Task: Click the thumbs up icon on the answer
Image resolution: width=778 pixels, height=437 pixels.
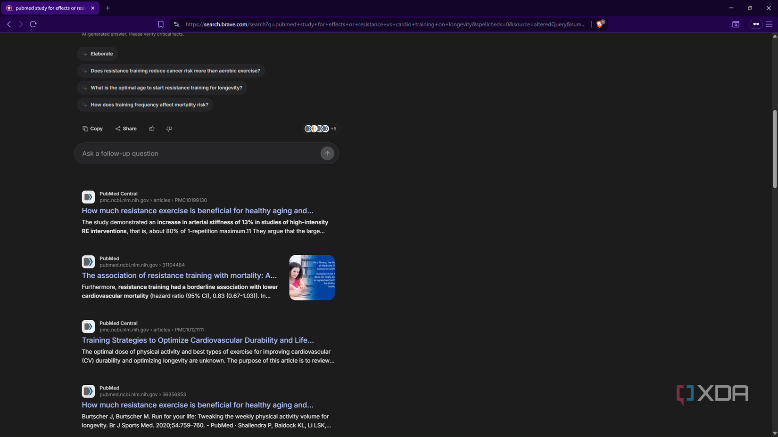Action: (x=152, y=129)
